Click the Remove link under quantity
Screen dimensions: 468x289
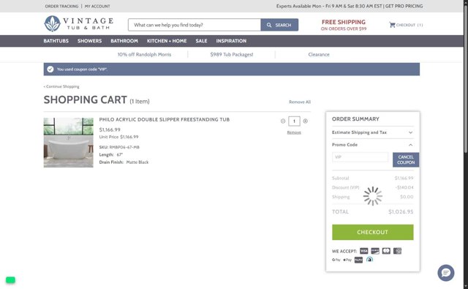(x=294, y=132)
